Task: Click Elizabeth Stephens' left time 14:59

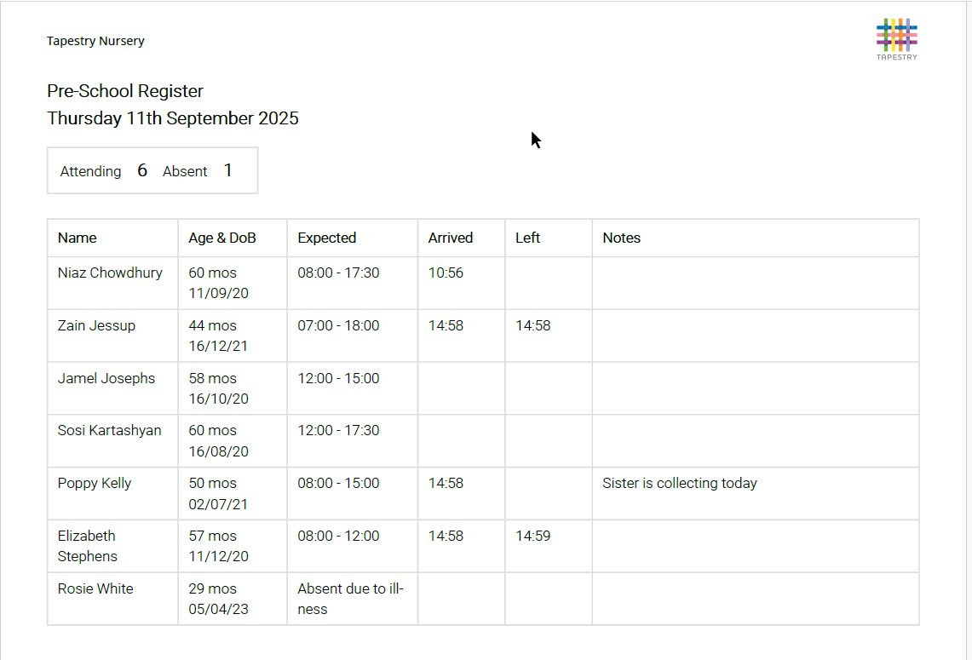Action: (532, 536)
